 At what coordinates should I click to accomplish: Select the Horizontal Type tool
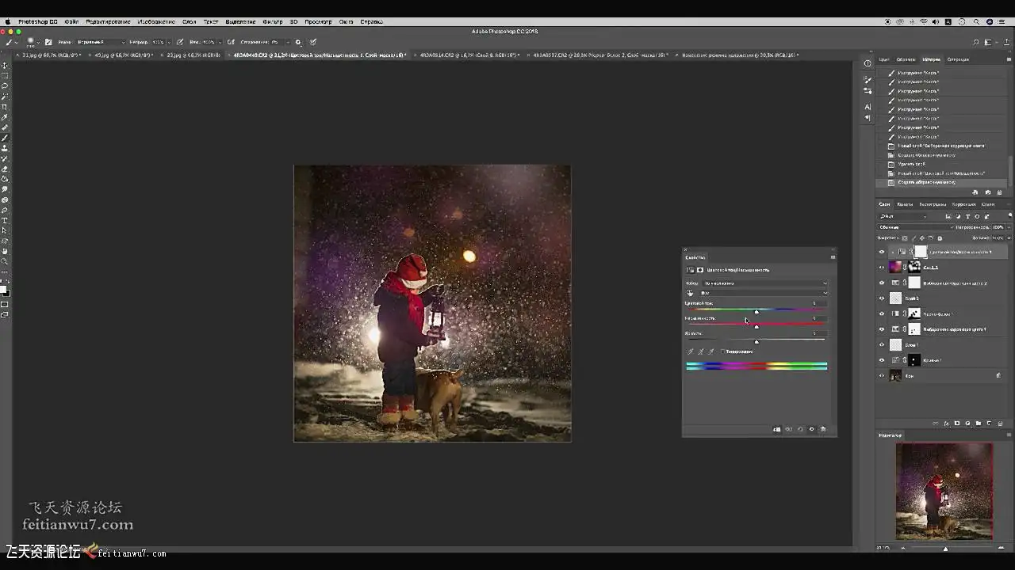pyautogui.click(x=5, y=220)
